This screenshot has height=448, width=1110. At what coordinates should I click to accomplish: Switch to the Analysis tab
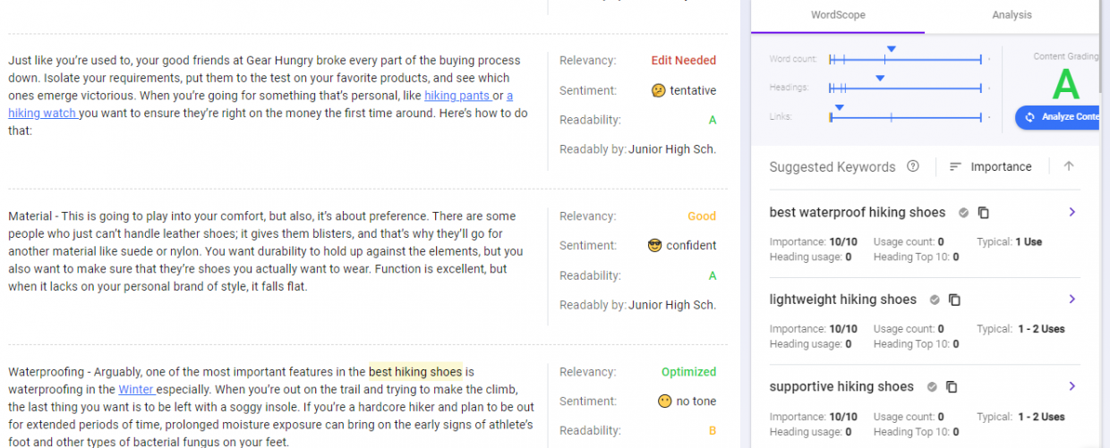pyautogui.click(x=1012, y=15)
